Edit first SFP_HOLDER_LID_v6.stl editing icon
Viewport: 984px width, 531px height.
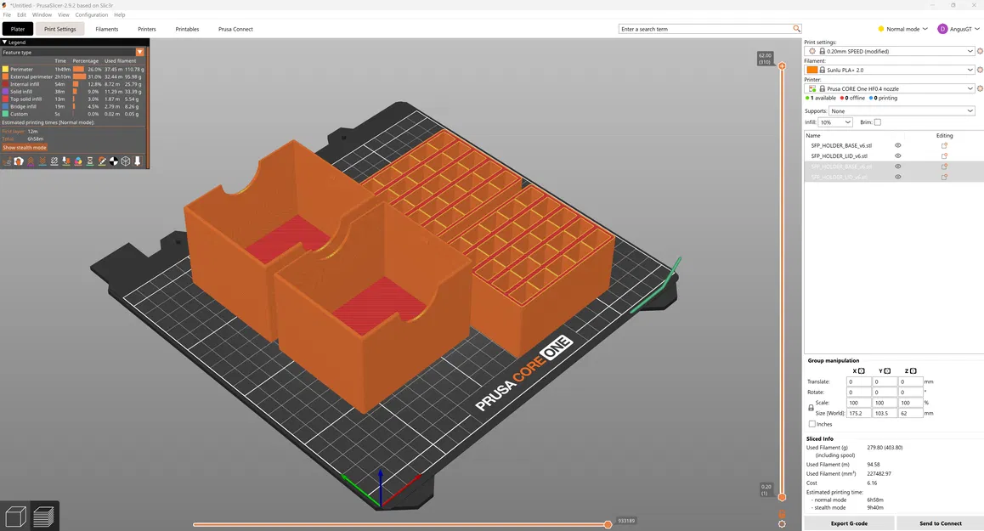[944, 155]
